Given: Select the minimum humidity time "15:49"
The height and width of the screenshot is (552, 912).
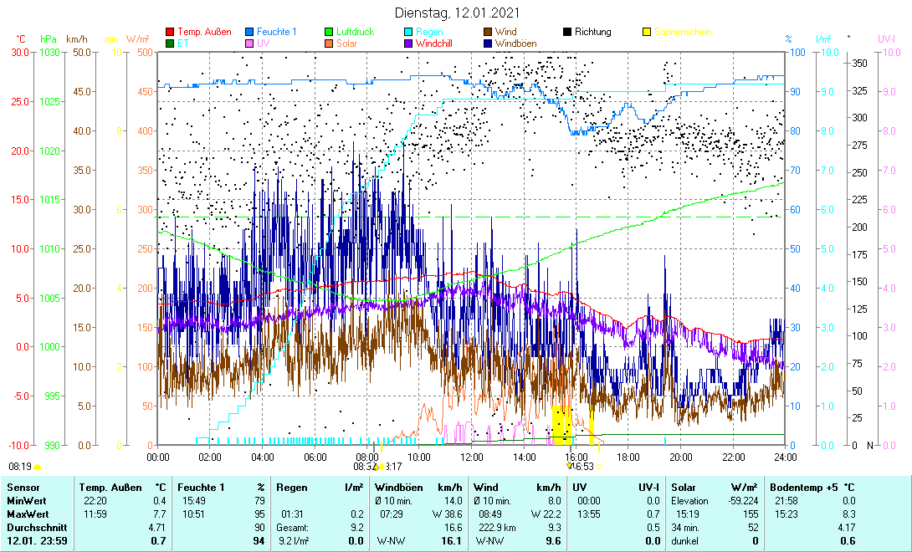Looking at the screenshot, I should pos(193,501).
